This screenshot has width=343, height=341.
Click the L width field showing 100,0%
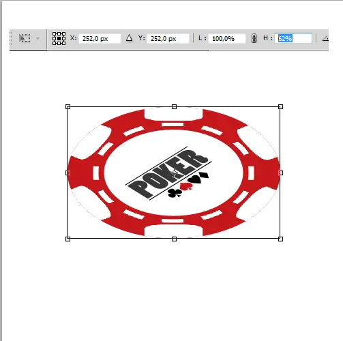point(227,38)
